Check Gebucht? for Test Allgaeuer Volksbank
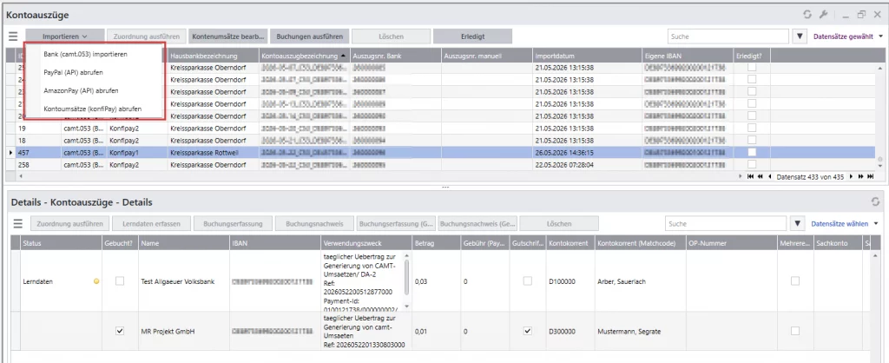Screen dimensions: 889x363 pyautogui.click(x=119, y=281)
